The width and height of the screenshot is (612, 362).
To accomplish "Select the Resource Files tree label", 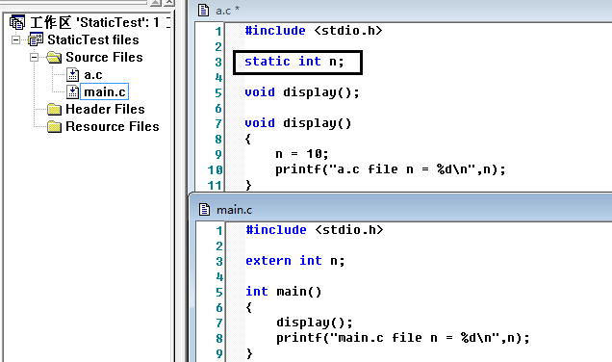I will [x=113, y=126].
